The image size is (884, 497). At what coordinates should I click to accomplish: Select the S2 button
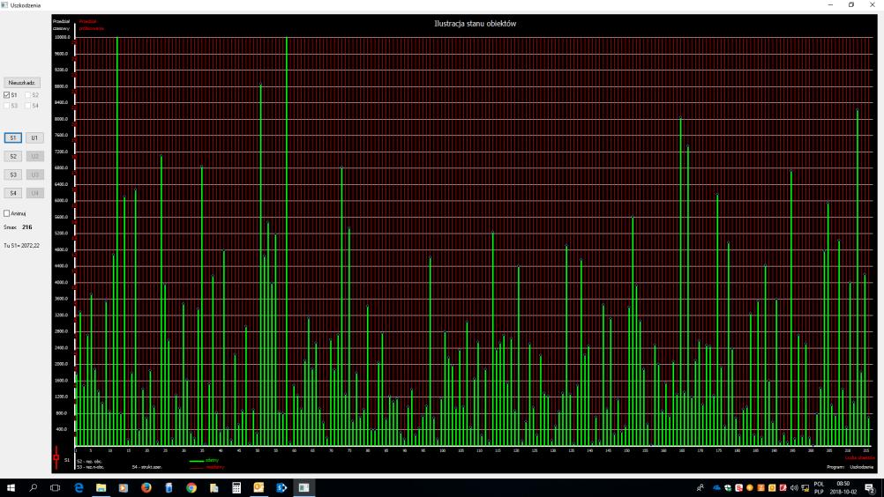click(x=13, y=157)
